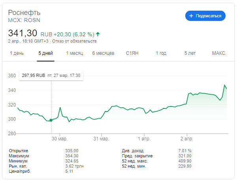
Task: Click the 2 апр., 18:10 GMT+3 timestamp
Action: pos(28,41)
